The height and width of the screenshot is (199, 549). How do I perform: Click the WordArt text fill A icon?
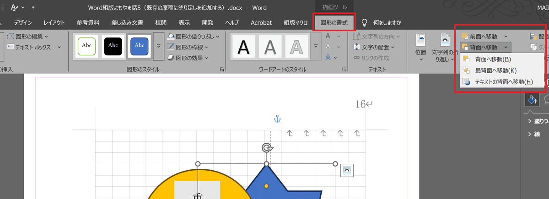point(328,36)
